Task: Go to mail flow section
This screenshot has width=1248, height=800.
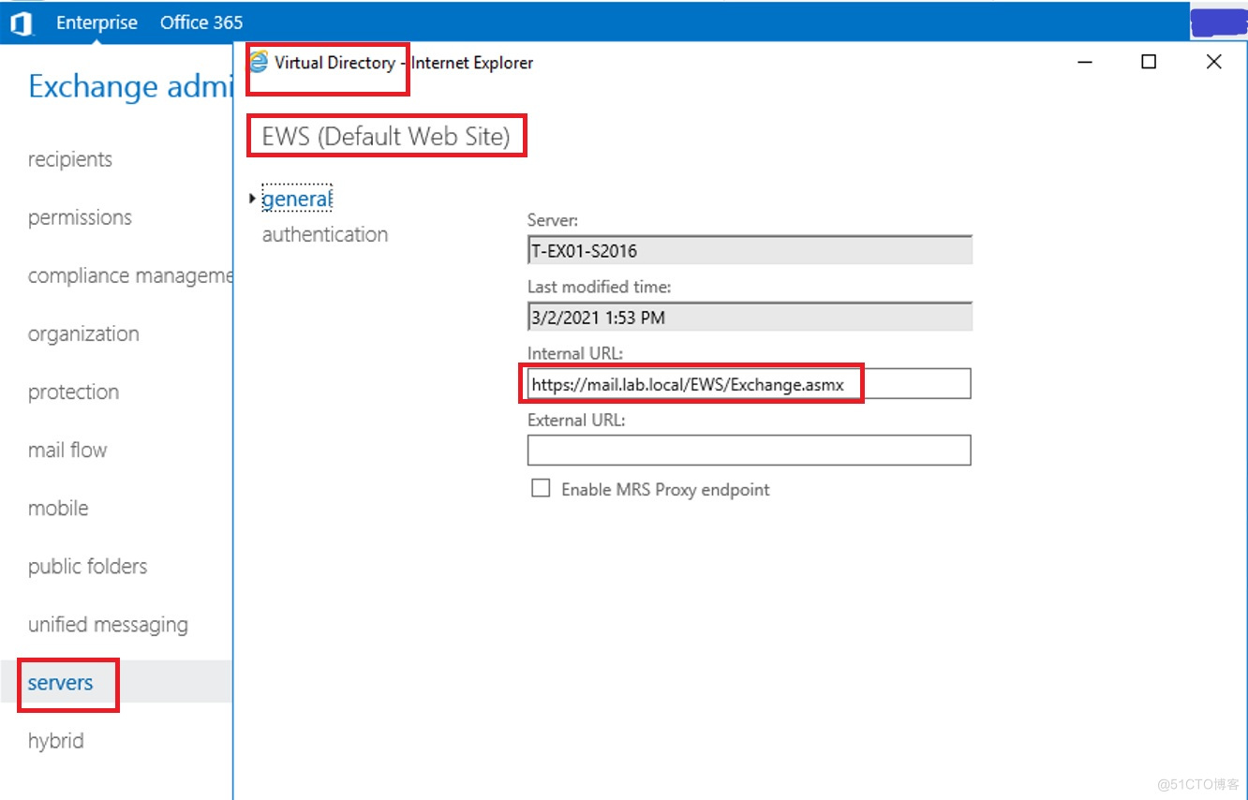Action: (67, 450)
